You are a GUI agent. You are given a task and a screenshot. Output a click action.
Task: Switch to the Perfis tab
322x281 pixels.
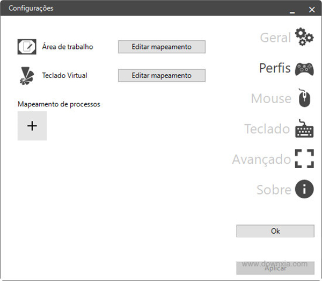coord(275,69)
